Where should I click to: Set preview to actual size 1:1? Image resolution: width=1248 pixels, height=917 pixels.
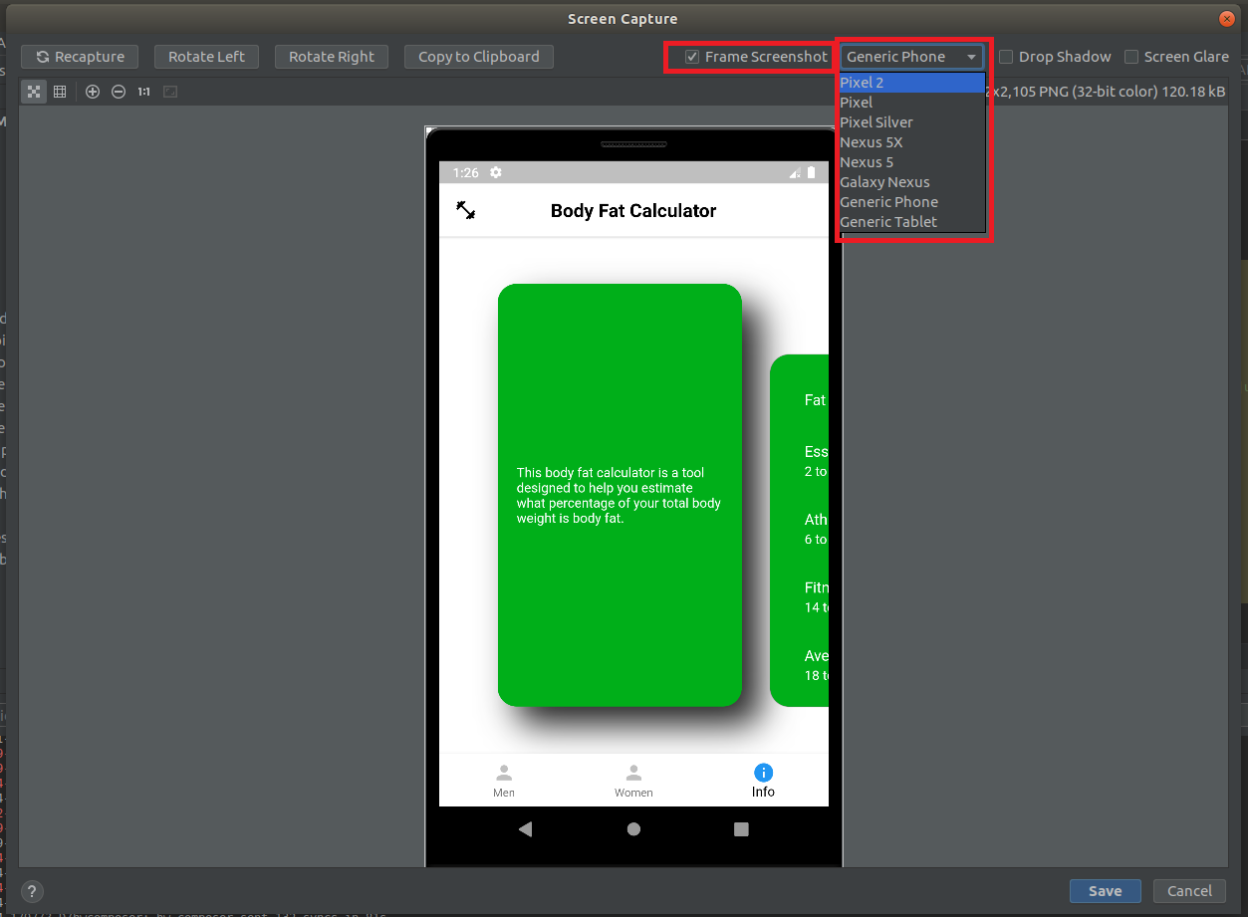144,92
